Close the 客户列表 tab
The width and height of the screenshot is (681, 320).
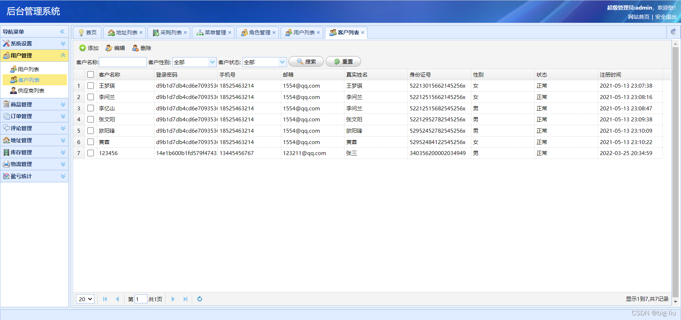click(362, 33)
